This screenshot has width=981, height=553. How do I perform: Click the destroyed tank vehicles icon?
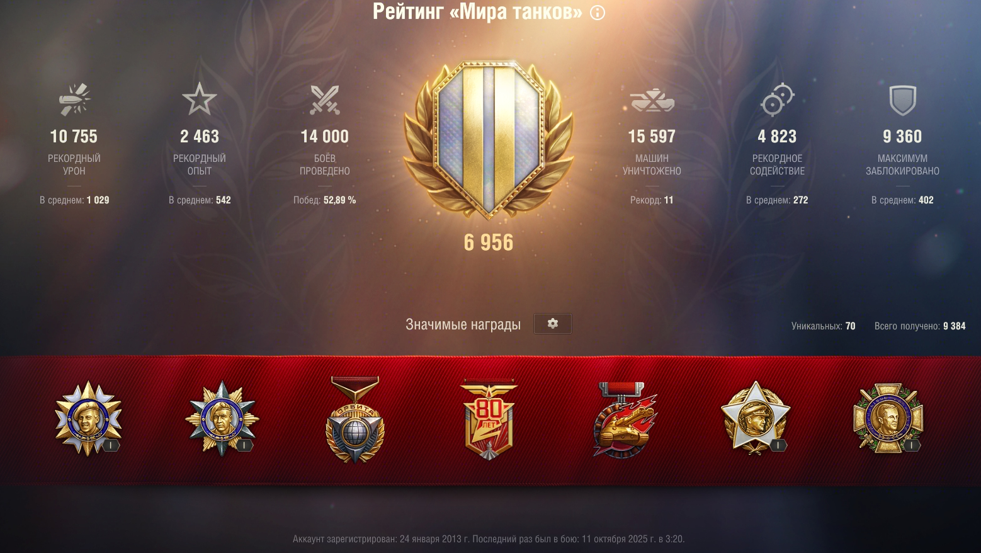(652, 101)
